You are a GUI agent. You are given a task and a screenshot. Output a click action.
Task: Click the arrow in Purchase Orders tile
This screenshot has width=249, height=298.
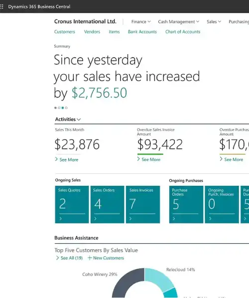174,219
